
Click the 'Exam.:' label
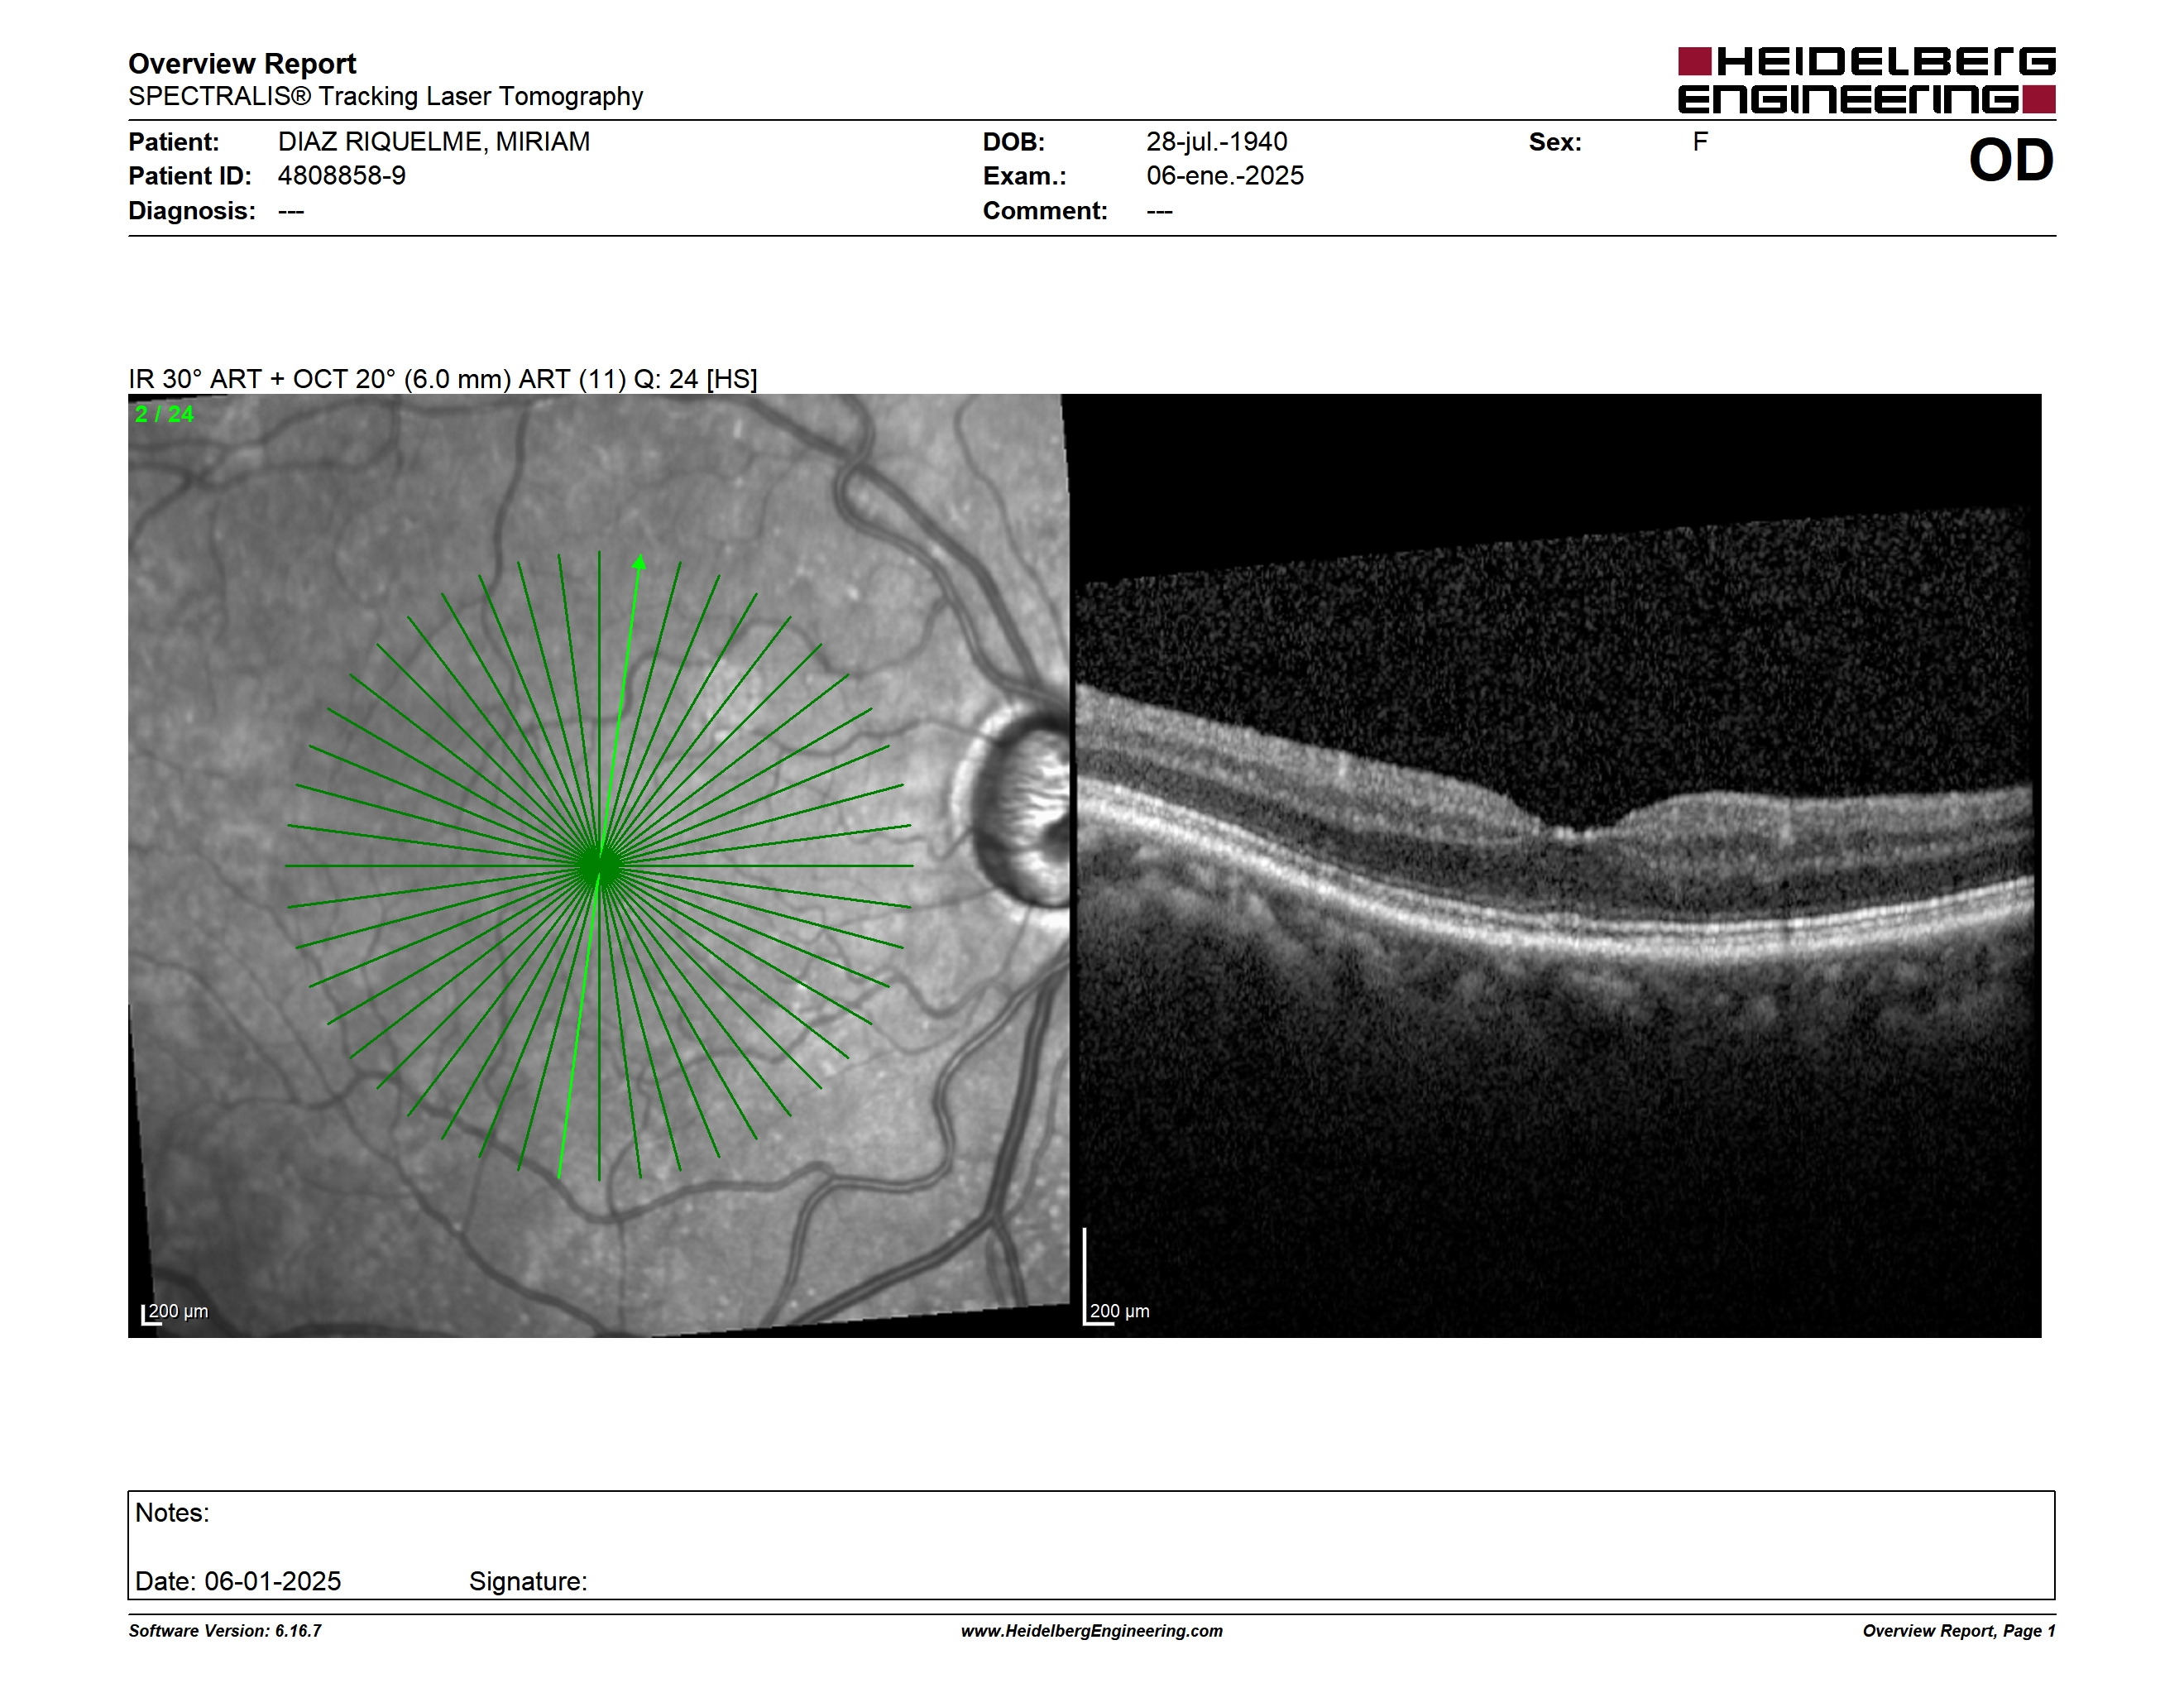click(x=1025, y=176)
